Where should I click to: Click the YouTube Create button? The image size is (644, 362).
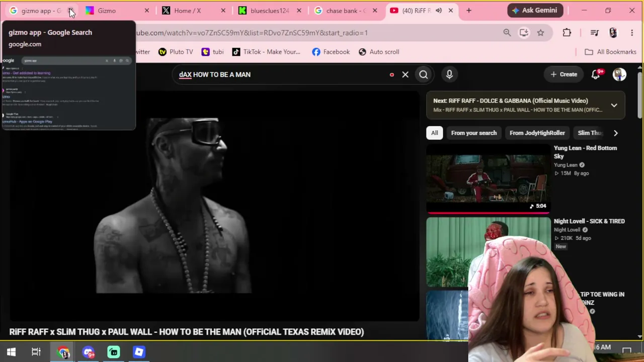[563, 74]
